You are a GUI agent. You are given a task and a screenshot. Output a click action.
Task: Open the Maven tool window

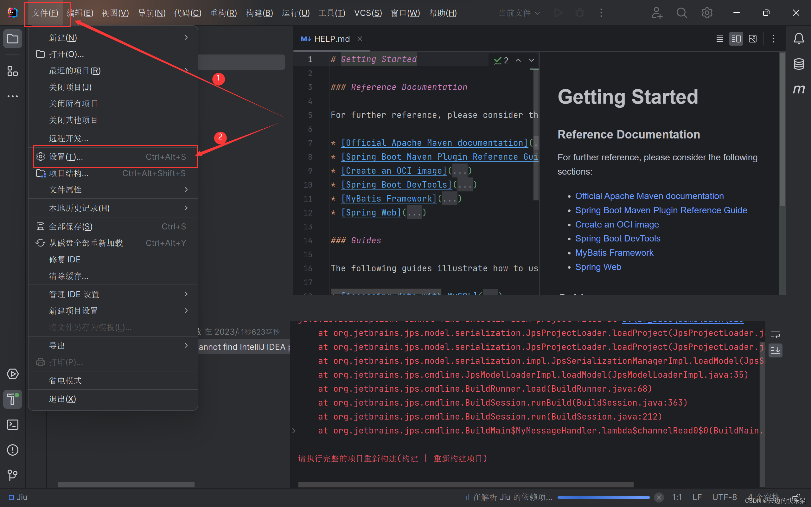[x=799, y=89]
